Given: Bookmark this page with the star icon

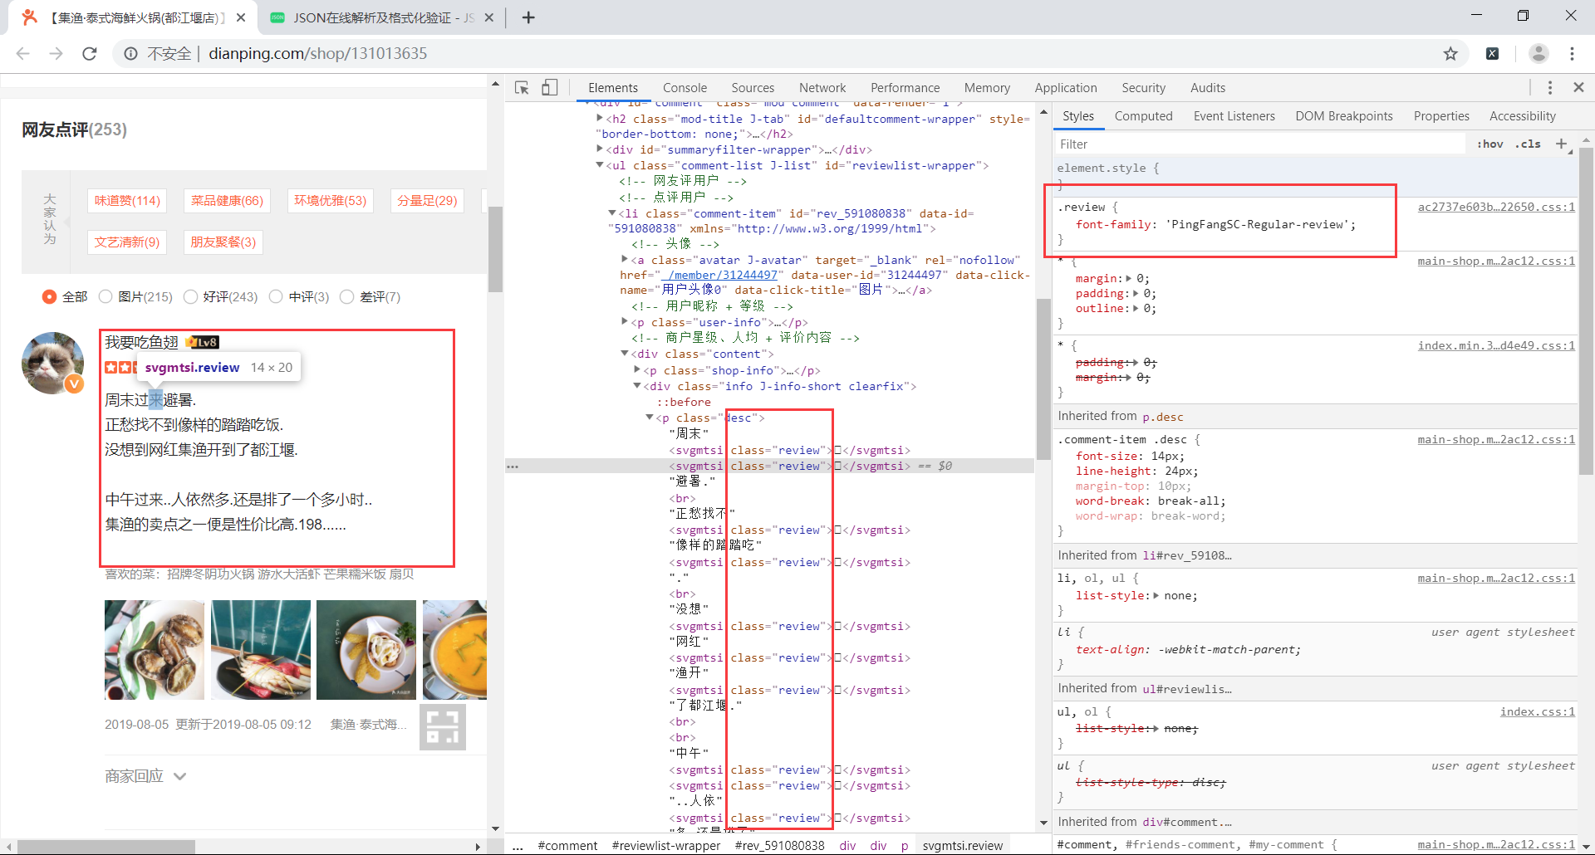Looking at the screenshot, I should [1450, 53].
